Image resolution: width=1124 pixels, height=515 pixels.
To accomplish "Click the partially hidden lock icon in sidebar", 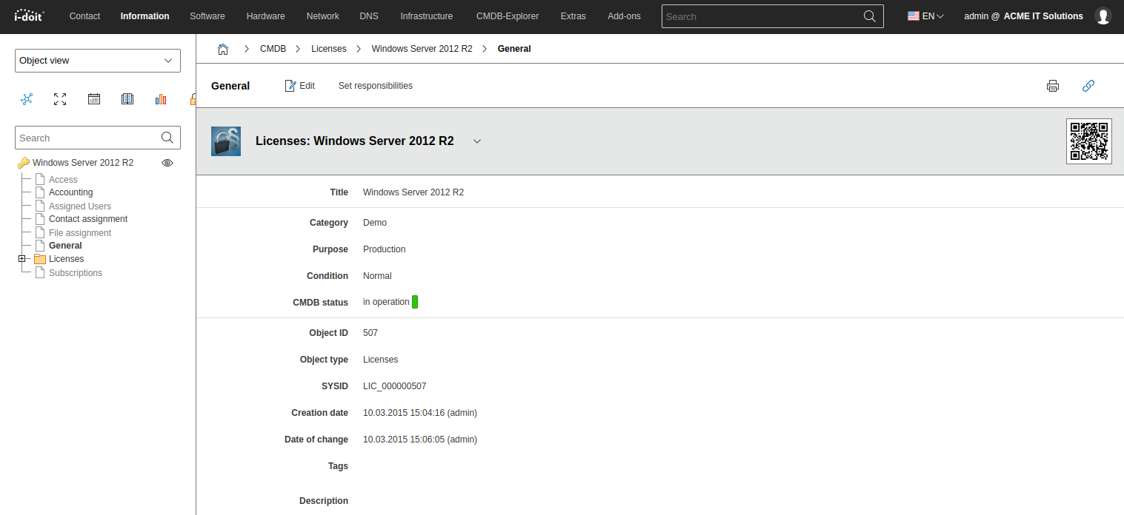I will pos(193,98).
